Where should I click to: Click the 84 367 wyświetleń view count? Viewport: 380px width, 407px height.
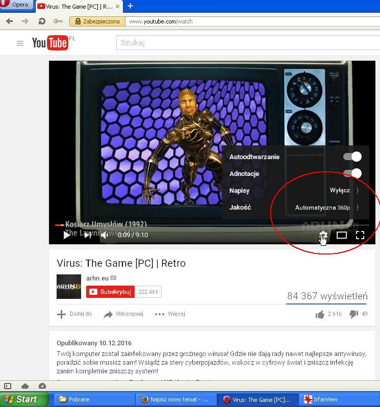(x=327, y=296)
